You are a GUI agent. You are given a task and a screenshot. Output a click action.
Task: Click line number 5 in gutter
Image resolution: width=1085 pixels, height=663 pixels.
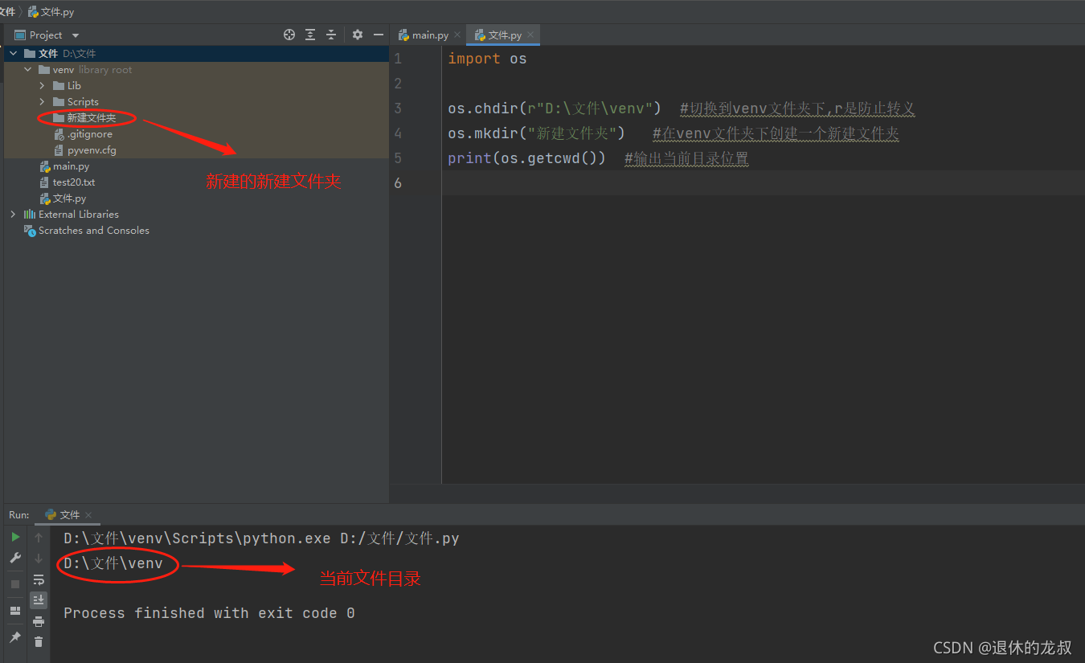click(x=398, y=158)
